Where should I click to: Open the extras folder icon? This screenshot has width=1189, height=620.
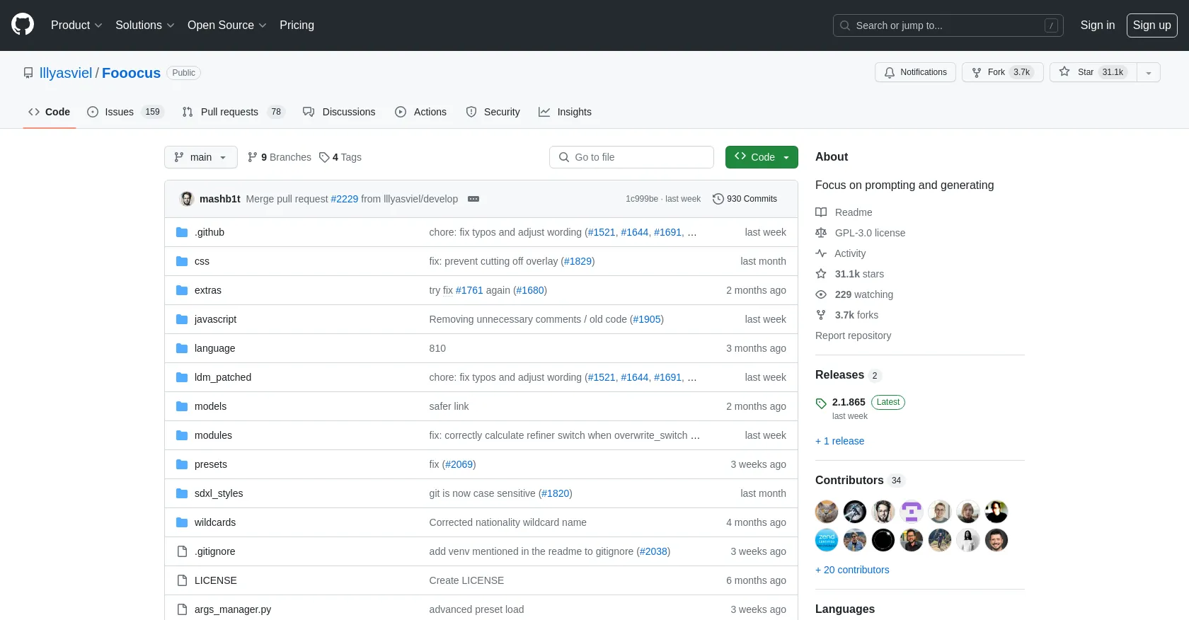[182, 290]
